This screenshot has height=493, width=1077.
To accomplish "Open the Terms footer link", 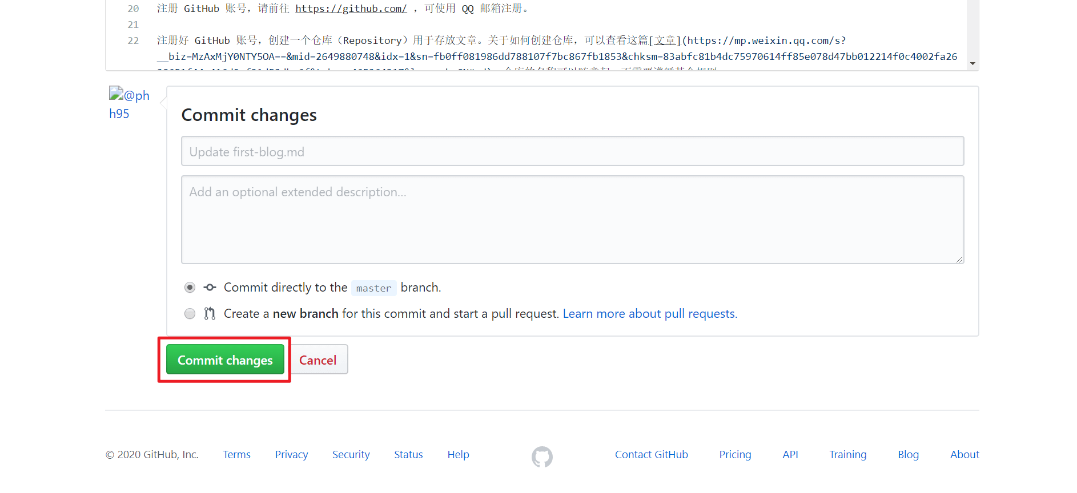I will click(236, 455).
